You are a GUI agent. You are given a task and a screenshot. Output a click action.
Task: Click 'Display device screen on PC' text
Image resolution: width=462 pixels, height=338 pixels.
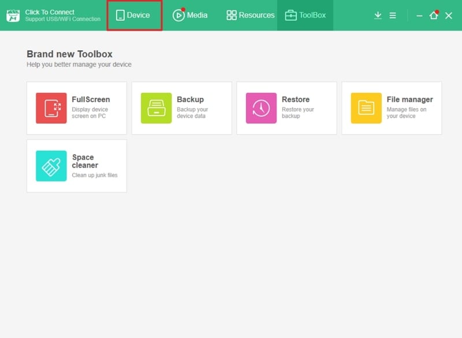[x=90, y=113]
